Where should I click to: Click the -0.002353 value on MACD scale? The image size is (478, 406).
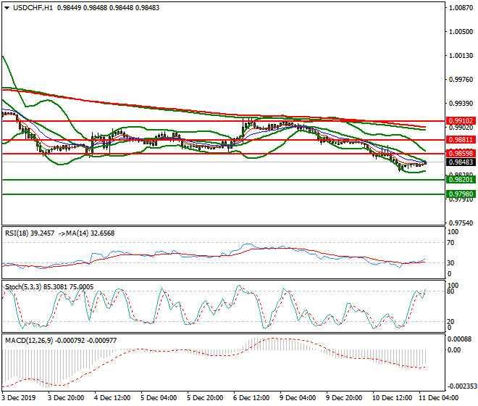[458, 386]
